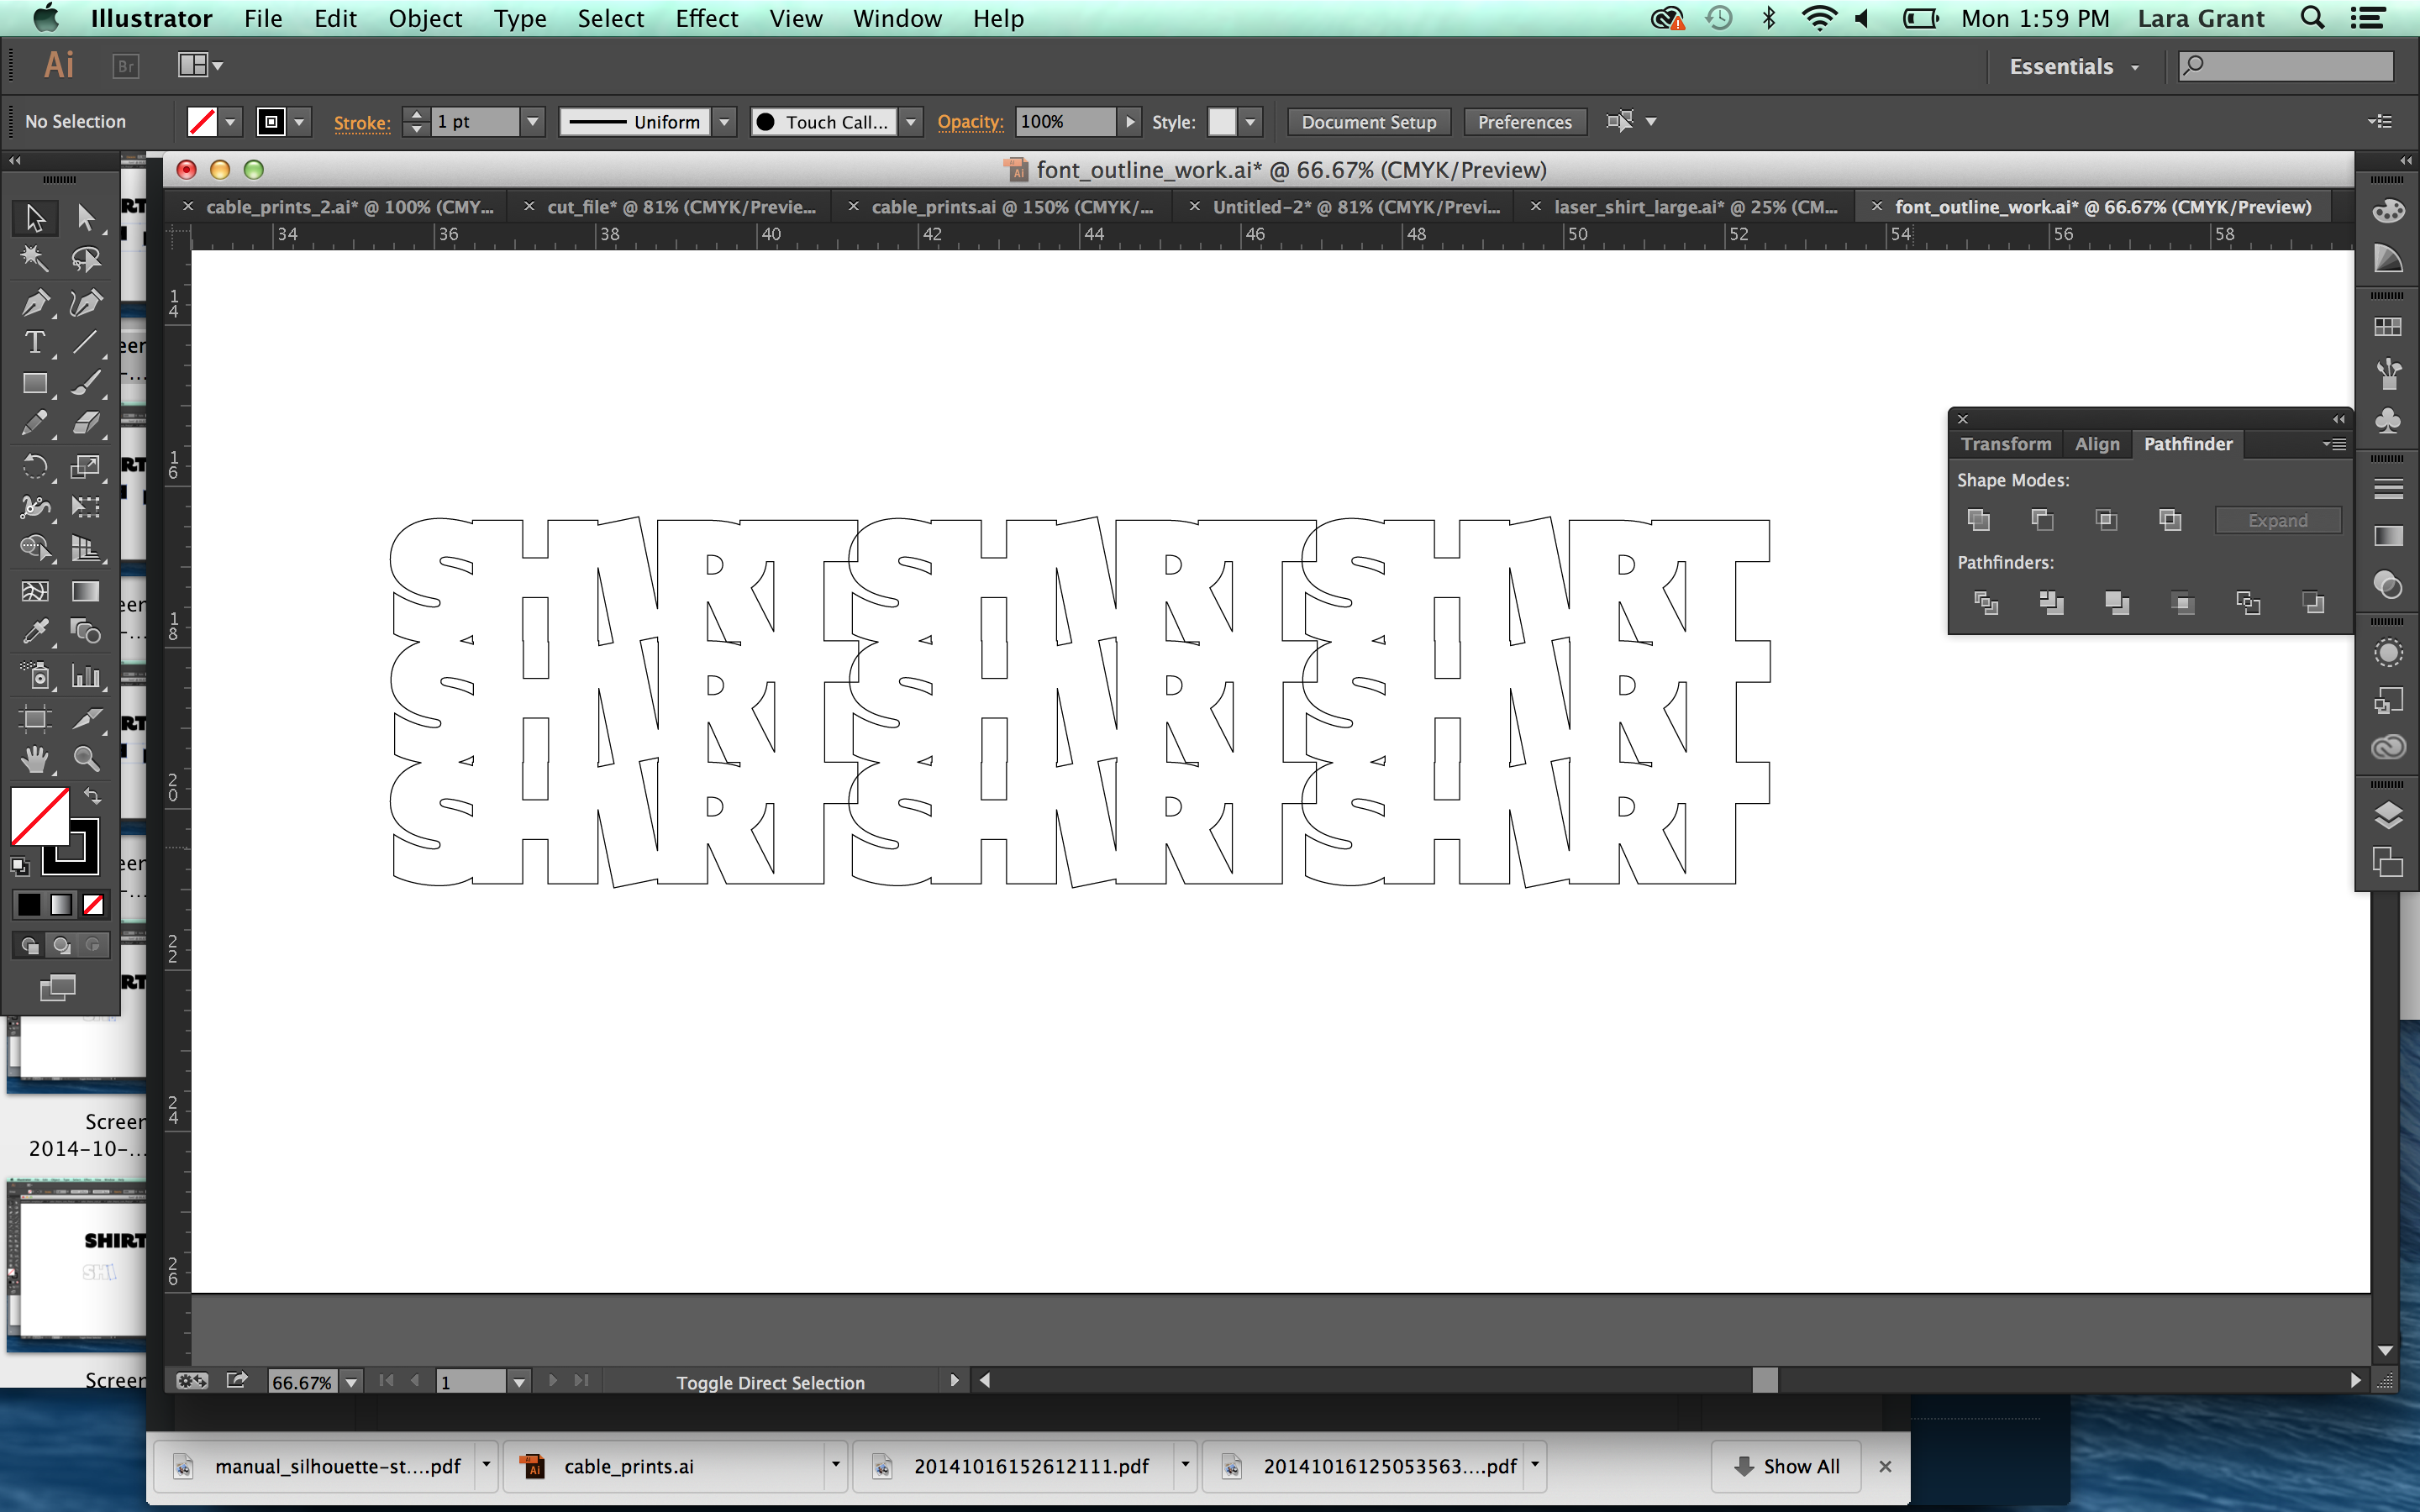Select the Selection tool
This screenshot has height=1512, width=2420.
(x=35, y=217)
